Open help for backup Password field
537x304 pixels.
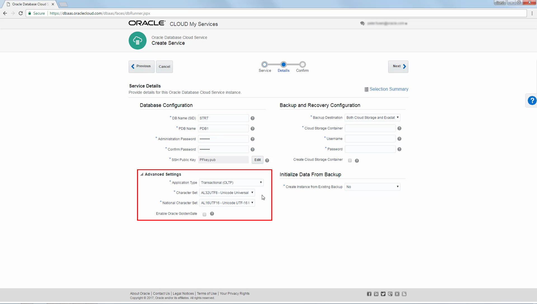tap(399, 149)
